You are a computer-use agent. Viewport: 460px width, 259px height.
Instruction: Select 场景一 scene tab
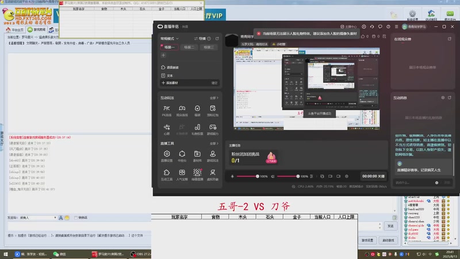(x=169, y=47)
